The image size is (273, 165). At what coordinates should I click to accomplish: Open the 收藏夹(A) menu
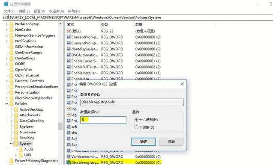click(57, 11)
